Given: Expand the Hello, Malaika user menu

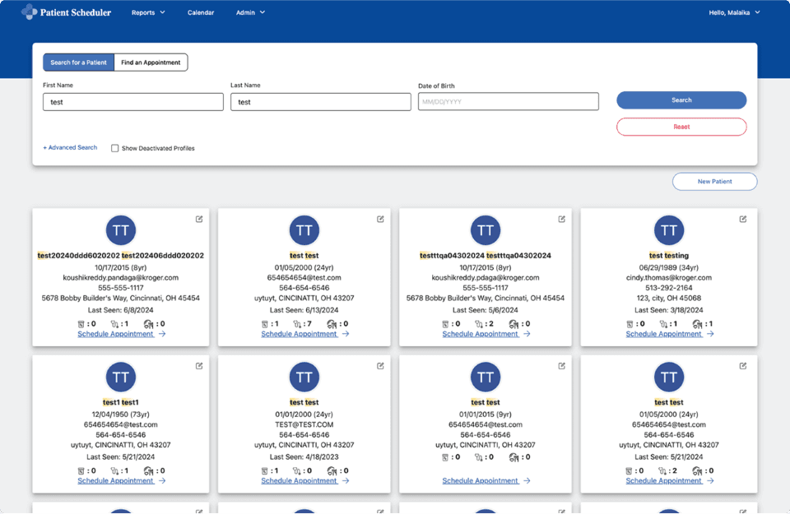Looking at the screenshot, I should 734,12.
